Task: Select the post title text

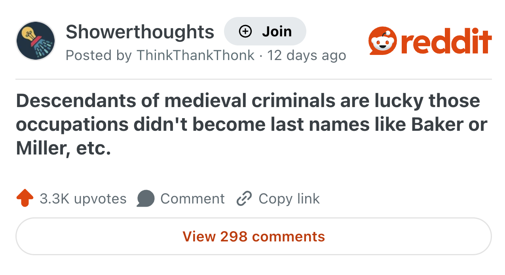Action: (x=249, y=124)
